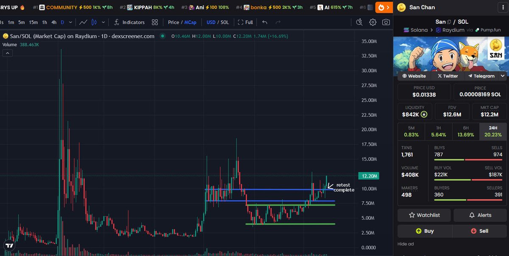Click the San/SOL chart title text

[x=82, y=36]
